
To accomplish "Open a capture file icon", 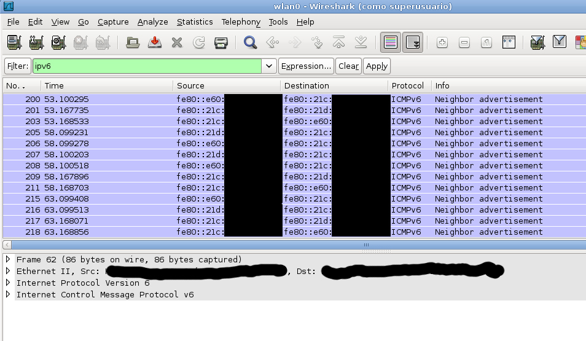I will (x=133, y=42).
